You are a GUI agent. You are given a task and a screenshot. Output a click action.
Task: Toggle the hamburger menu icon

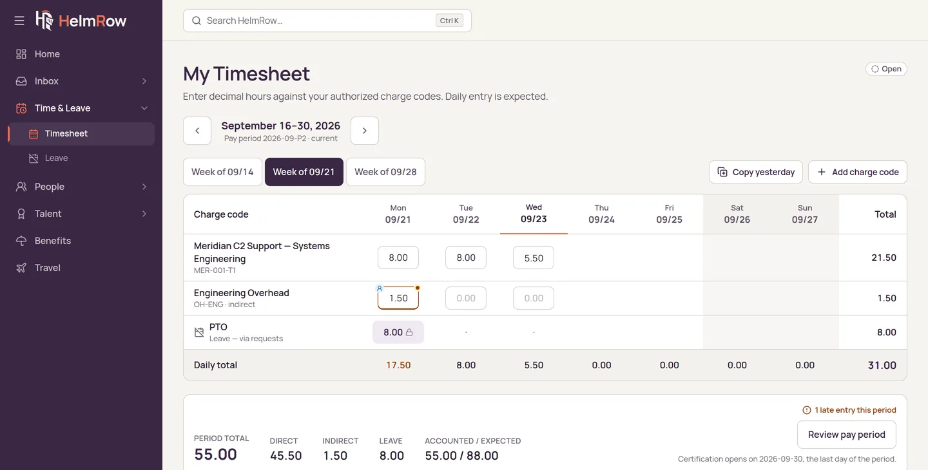(x=19, y=21)
